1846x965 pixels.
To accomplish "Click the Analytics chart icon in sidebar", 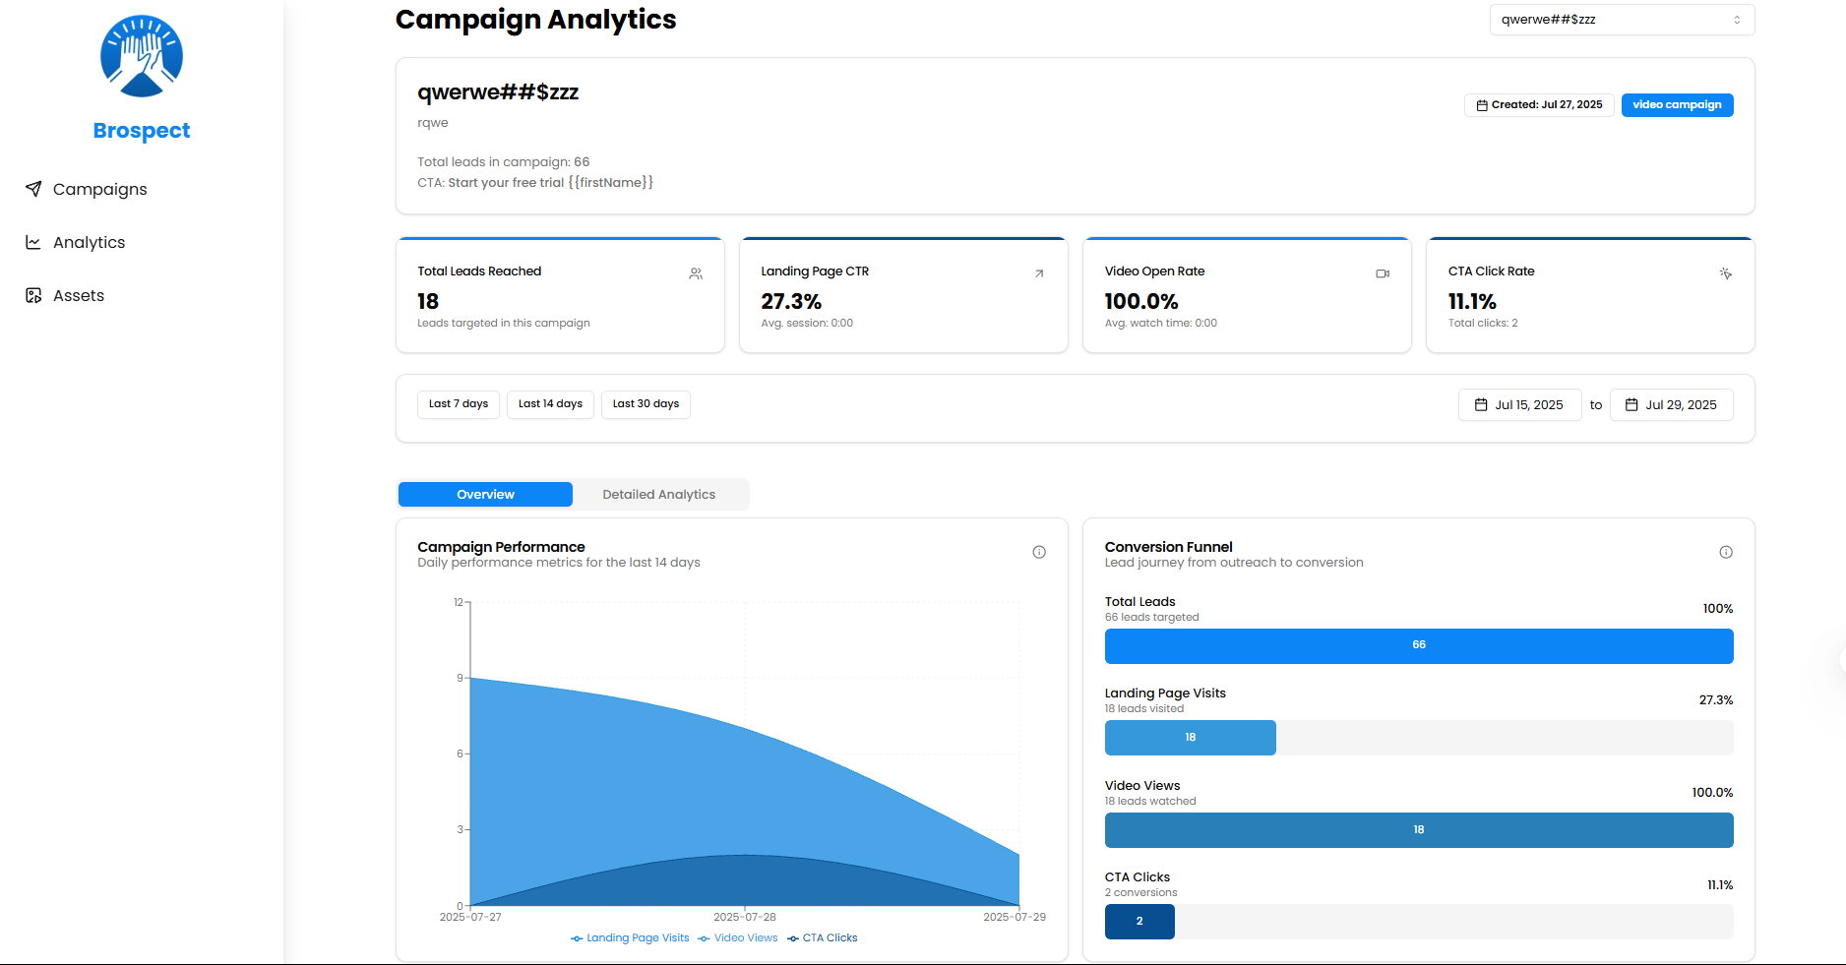I will [x=33, y=242].
